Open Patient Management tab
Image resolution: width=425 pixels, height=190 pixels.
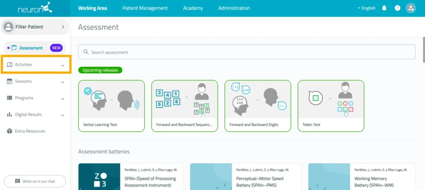click(145, 8)
